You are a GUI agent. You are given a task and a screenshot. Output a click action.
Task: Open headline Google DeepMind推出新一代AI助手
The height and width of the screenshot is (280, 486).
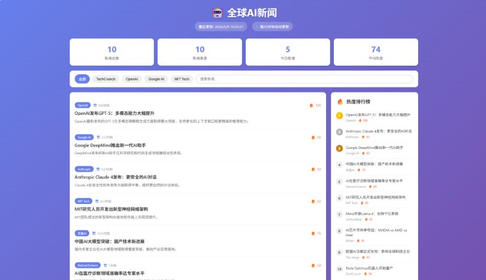(110, 145)
